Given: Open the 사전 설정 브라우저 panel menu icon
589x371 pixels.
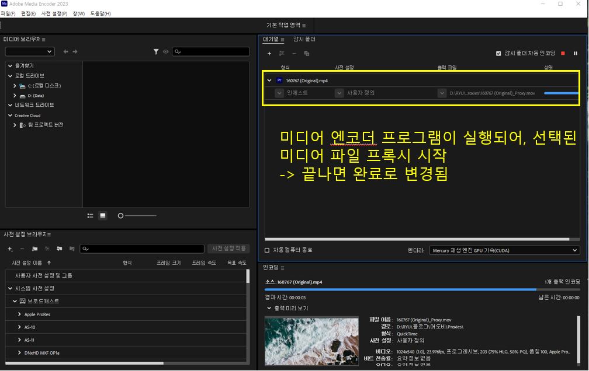Looking at the screenshot, I should (49, 235).
